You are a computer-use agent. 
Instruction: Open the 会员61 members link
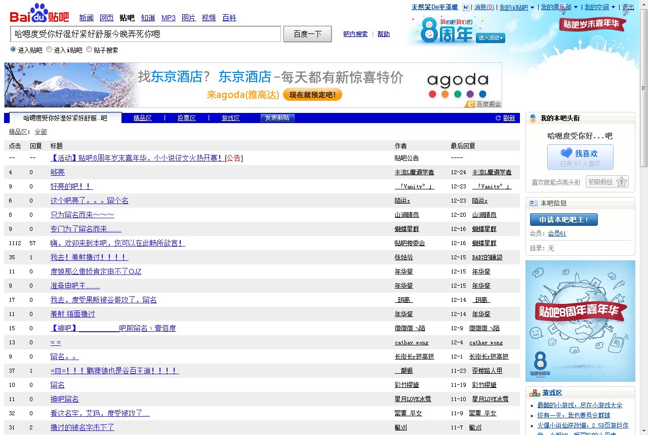pos(557,233)
